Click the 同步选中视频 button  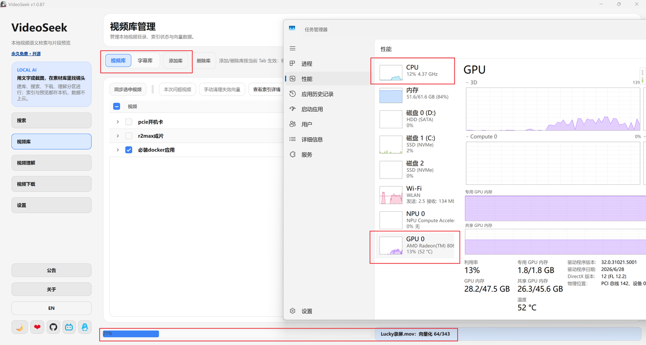[128, 89]
